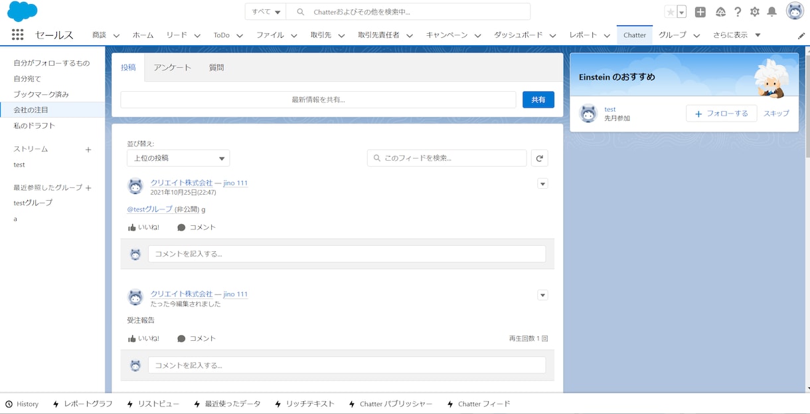Click the 共有 share button
Viewport: 810px width, 414px height.
[538, 100]
